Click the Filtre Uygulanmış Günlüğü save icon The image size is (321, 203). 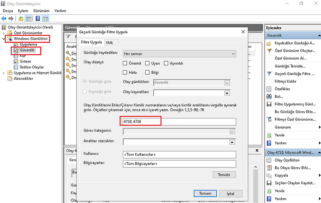pyautogui.click(x=269, y=104)
